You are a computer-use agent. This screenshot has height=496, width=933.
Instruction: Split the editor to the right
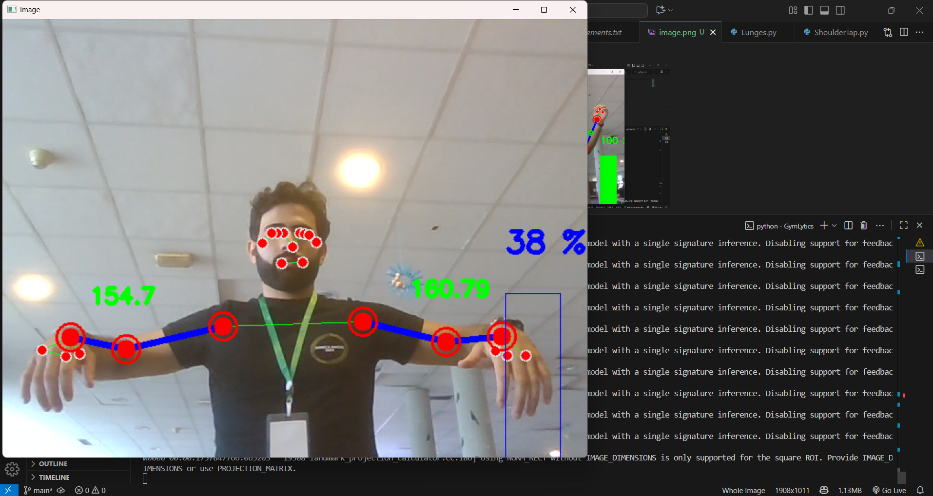point(904,32)
